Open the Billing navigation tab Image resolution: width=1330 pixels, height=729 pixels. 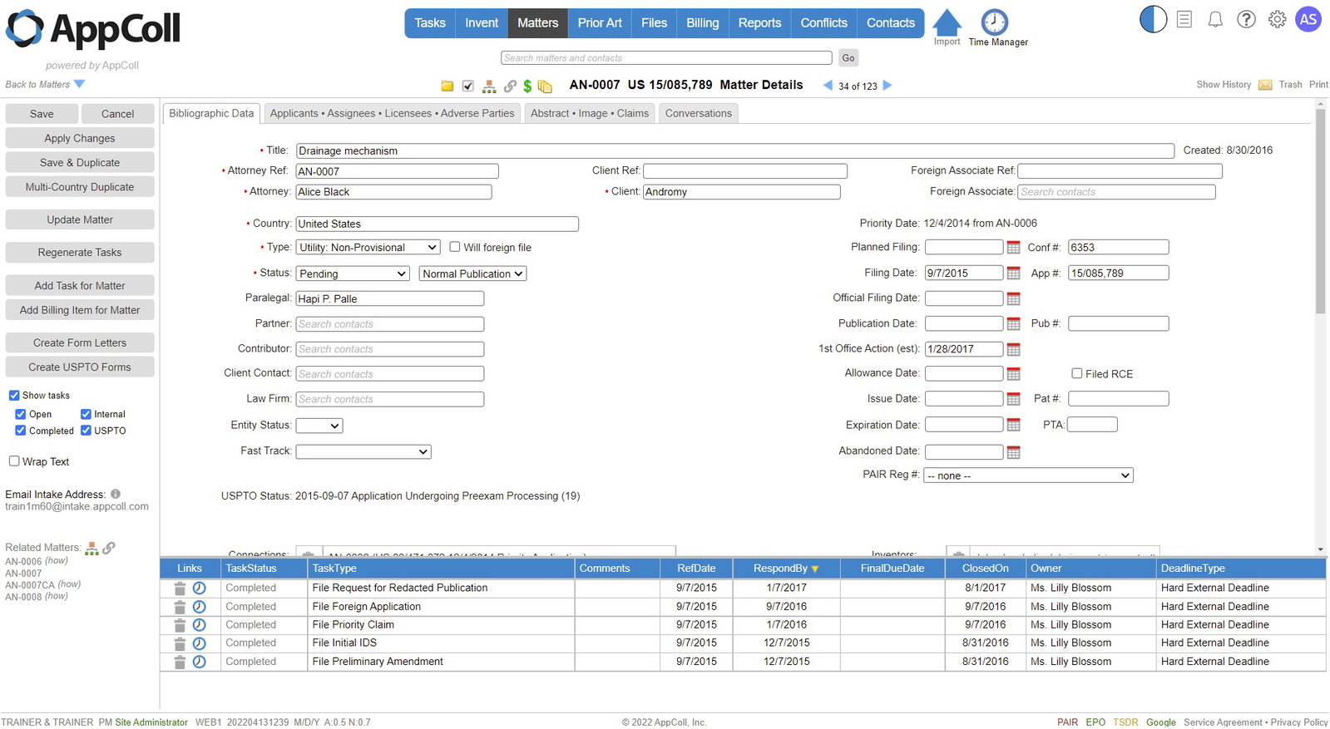(702, 23)
